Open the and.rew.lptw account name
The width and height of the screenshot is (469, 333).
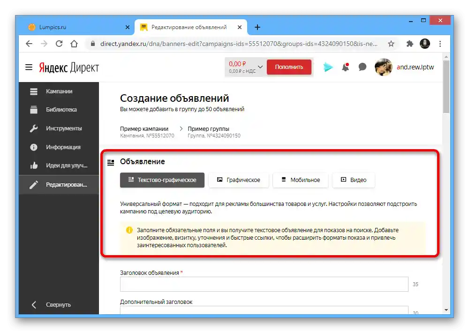coord(415,67)
